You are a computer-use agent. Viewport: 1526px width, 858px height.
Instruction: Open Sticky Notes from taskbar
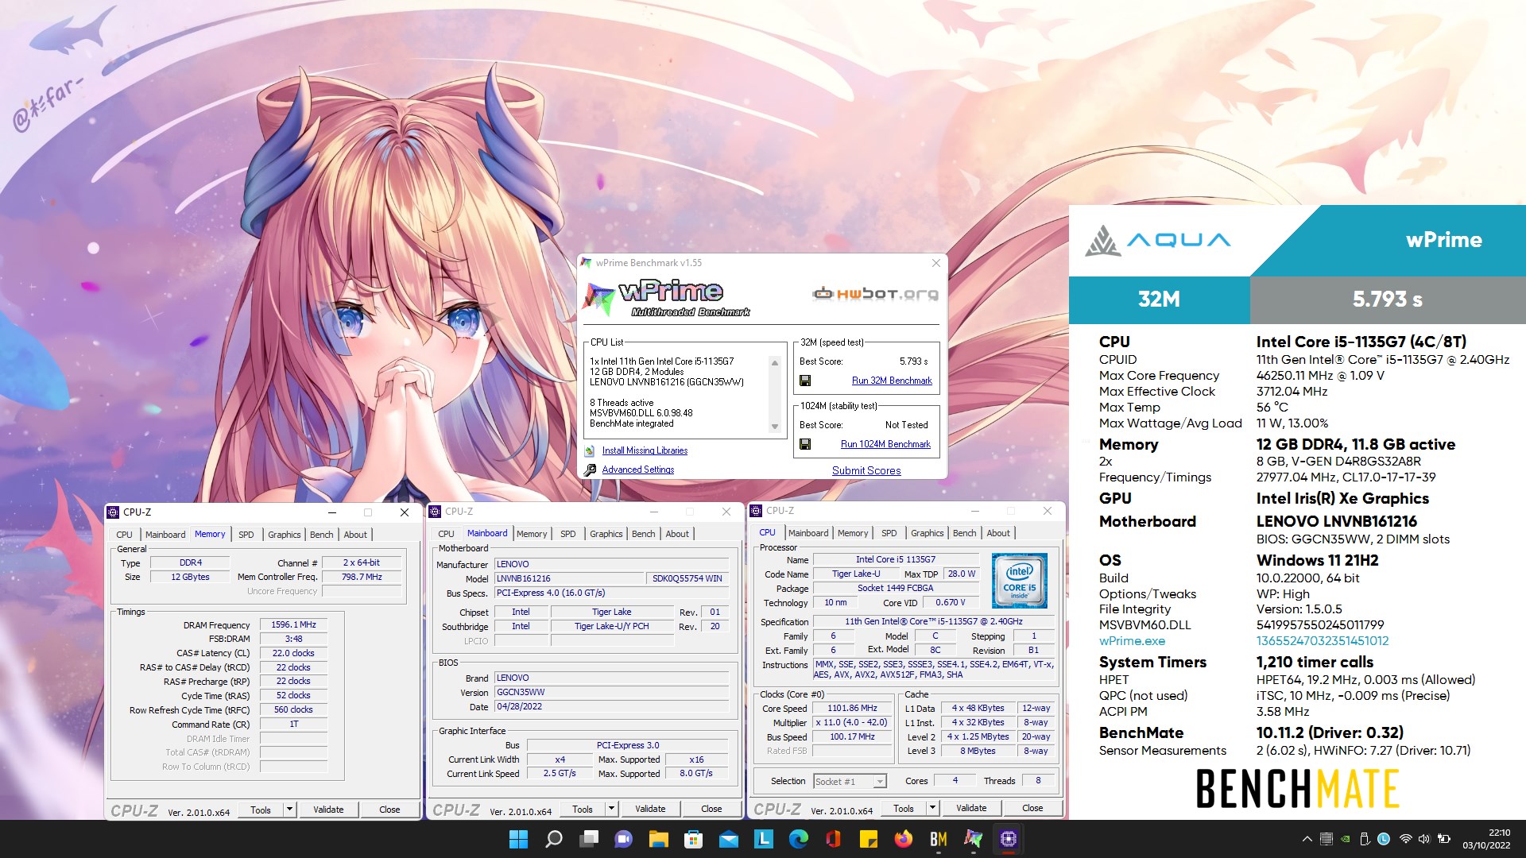(x=869, y=839)
